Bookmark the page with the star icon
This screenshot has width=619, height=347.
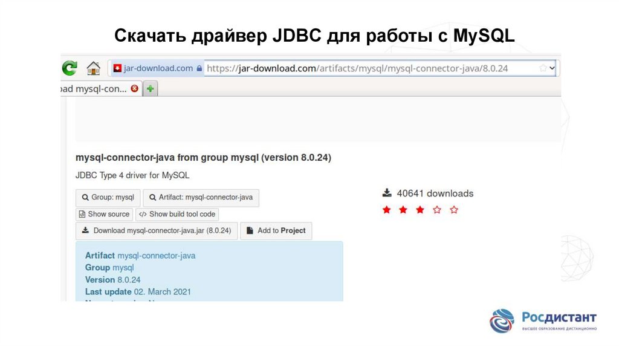click(543, 68)
